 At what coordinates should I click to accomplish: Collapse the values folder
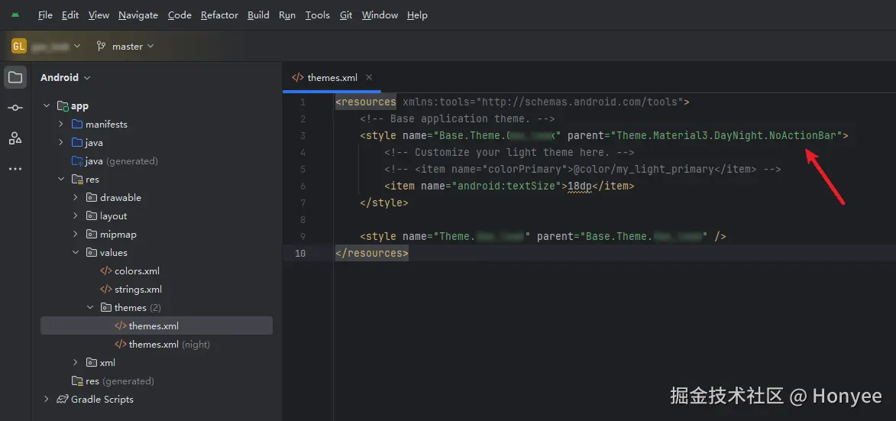pos(75,252)
